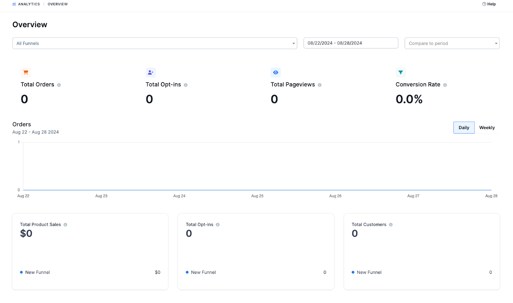Open the Help link

492,4
